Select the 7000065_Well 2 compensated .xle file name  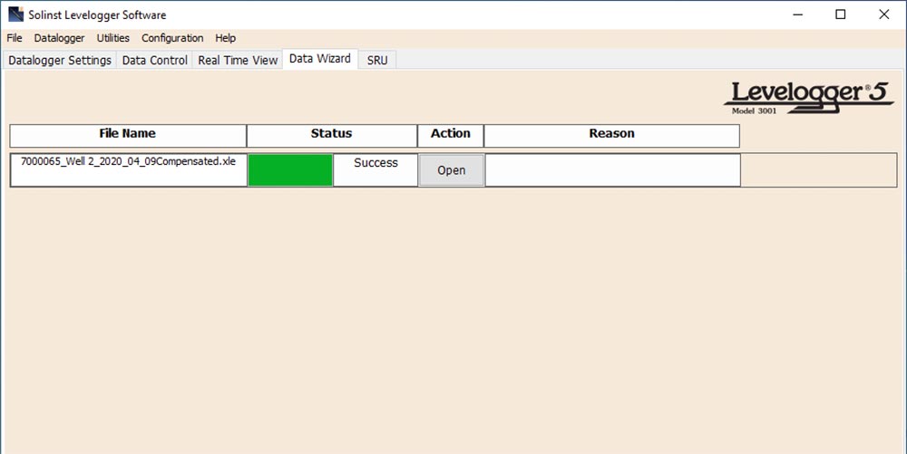pos(128,162)
